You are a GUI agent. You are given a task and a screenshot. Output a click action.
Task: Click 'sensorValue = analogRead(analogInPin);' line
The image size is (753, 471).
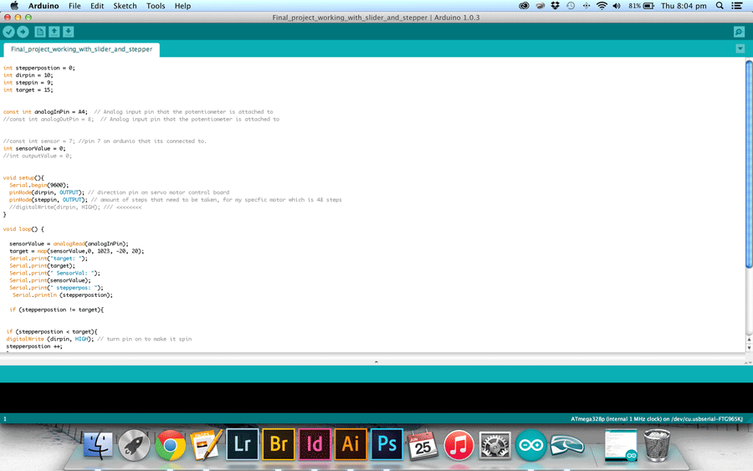pyautogui.click(x=69, y=243)
